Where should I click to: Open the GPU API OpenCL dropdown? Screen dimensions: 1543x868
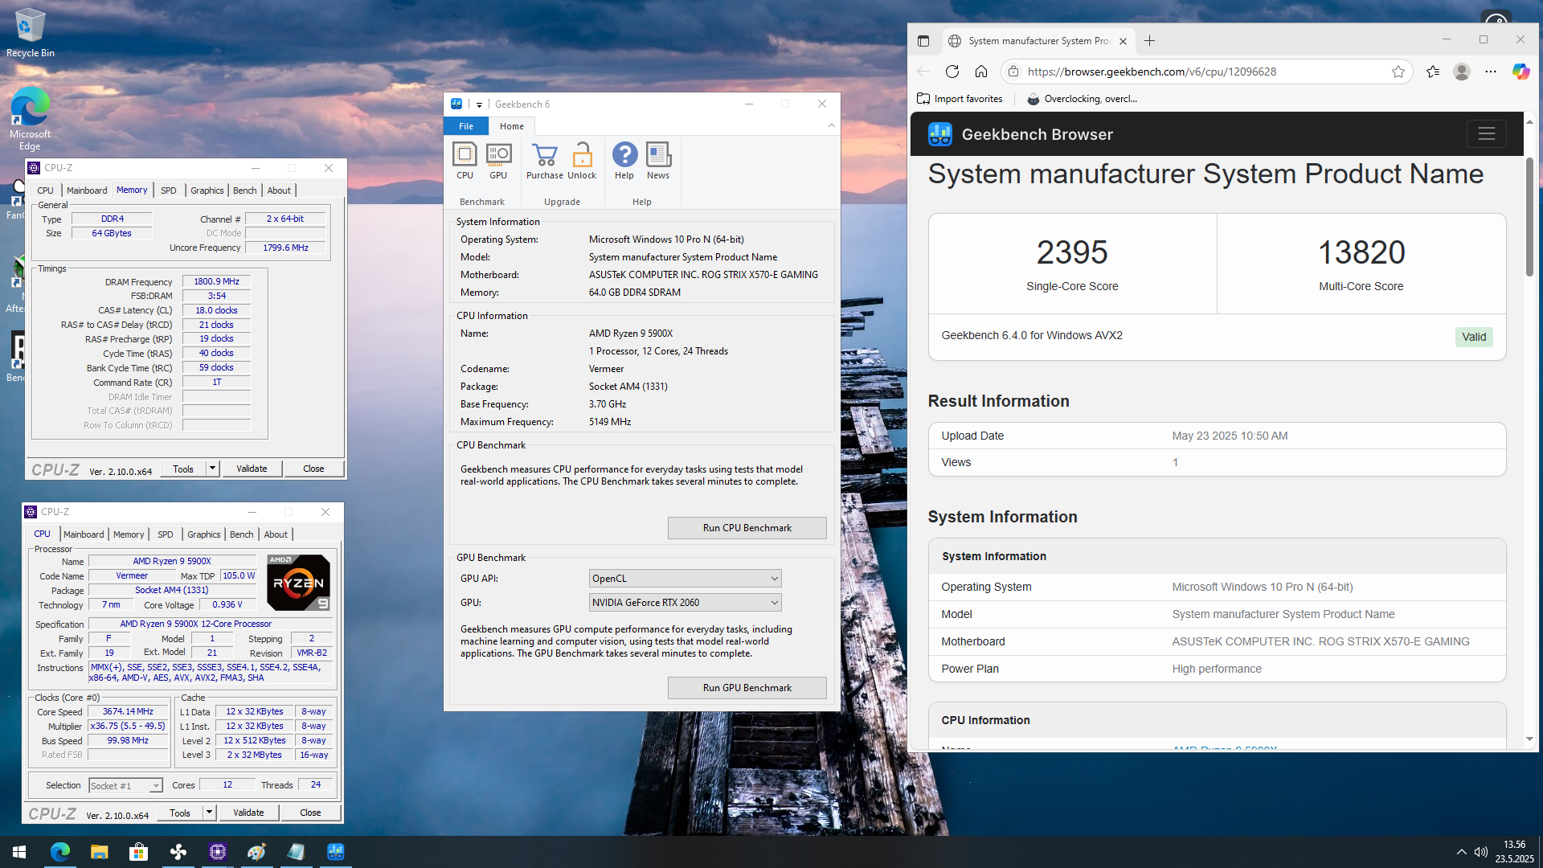[685, 579]
